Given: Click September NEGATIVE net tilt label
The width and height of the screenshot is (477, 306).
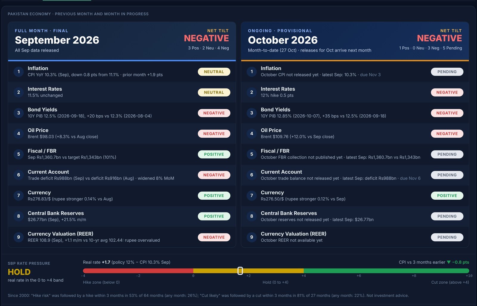Looking at the screenshot, I should tap(206, 38).
